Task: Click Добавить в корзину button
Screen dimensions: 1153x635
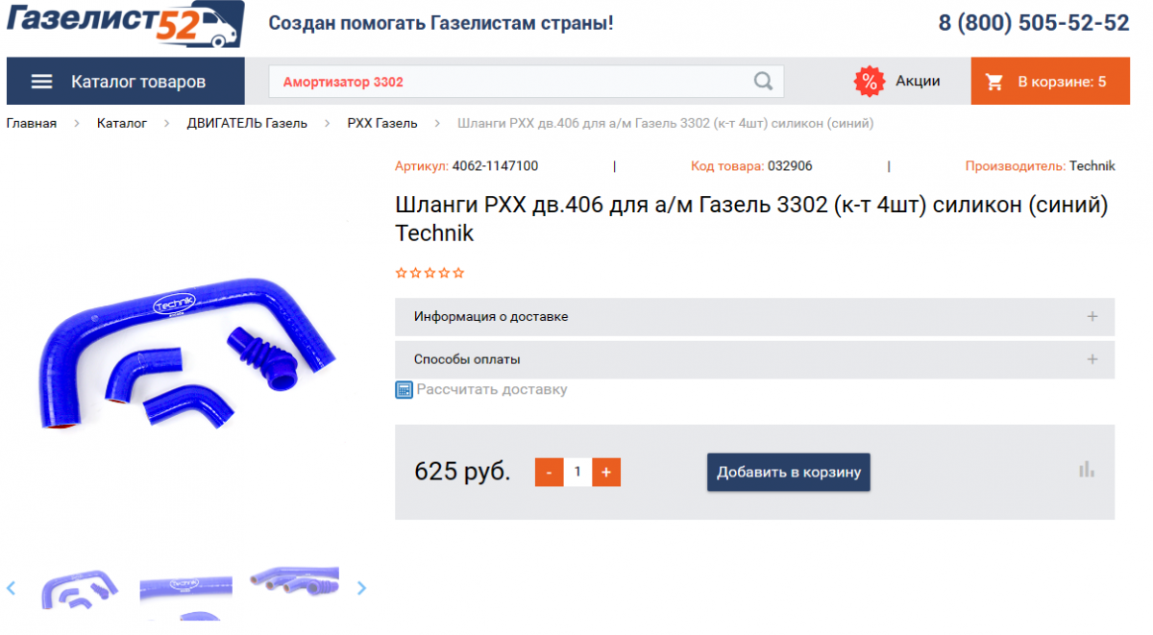Action: point(789,472)
